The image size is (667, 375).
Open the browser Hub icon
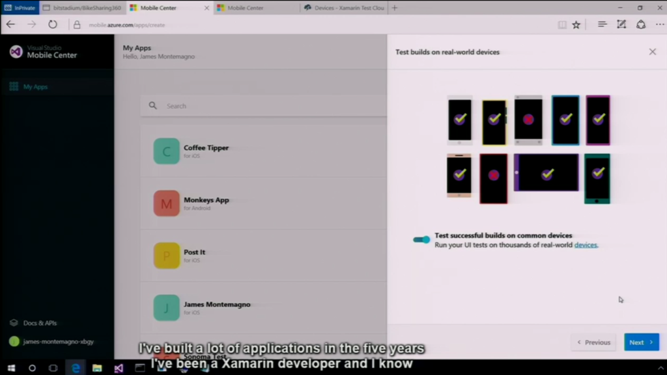point(603,25)
